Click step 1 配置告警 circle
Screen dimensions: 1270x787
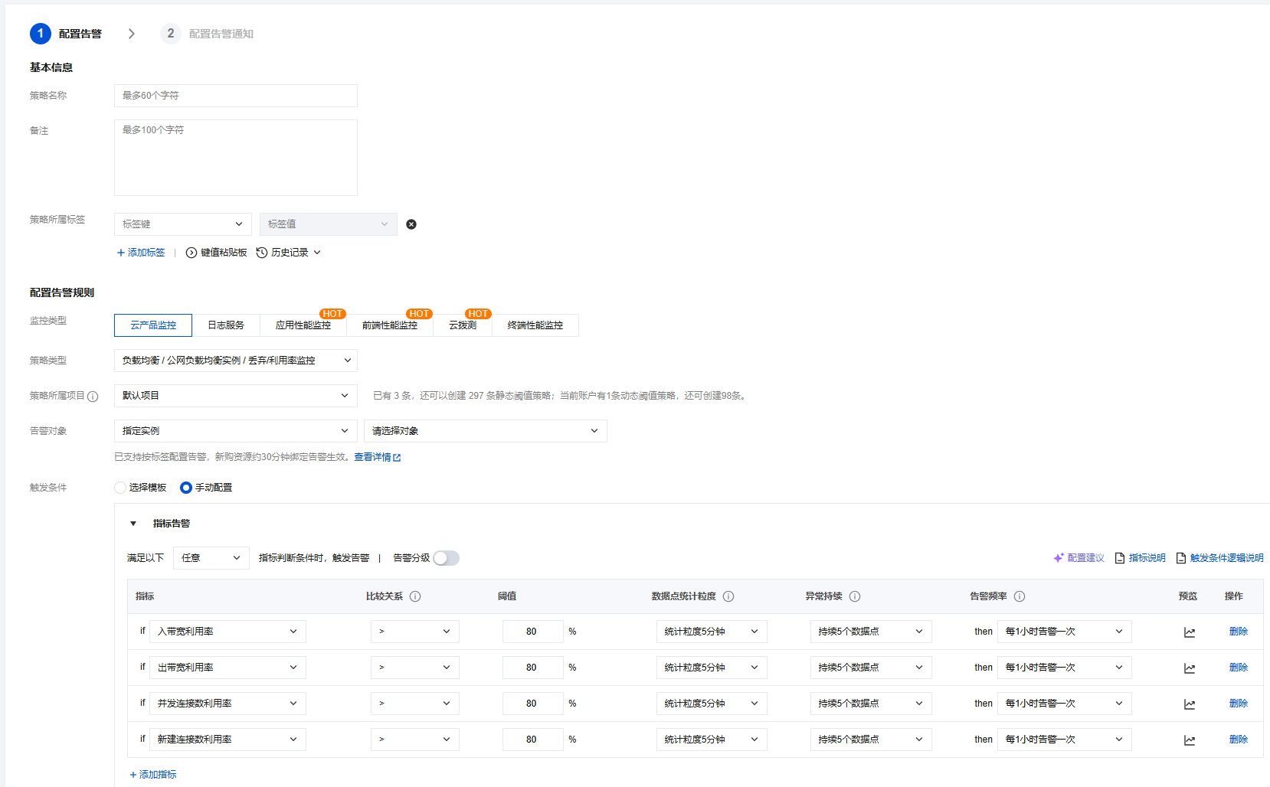tap(41, 34)
